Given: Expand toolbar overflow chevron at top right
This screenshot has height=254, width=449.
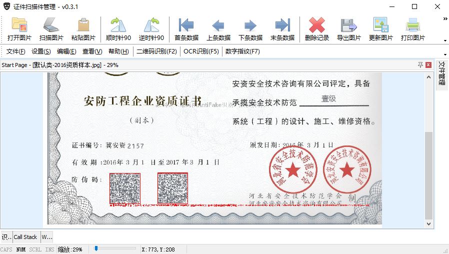Looking at the screenshot, I should (445, 18).
